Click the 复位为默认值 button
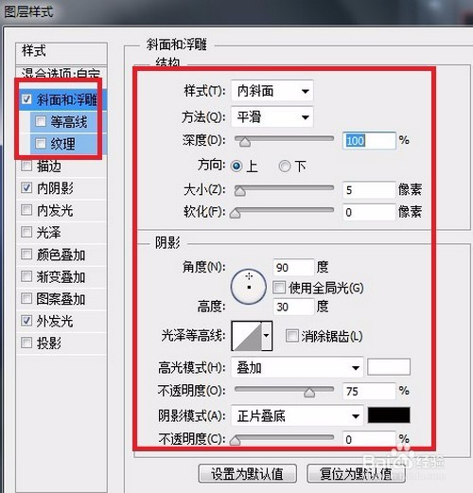This screenshot has height=493, width=473. point(356,473)
